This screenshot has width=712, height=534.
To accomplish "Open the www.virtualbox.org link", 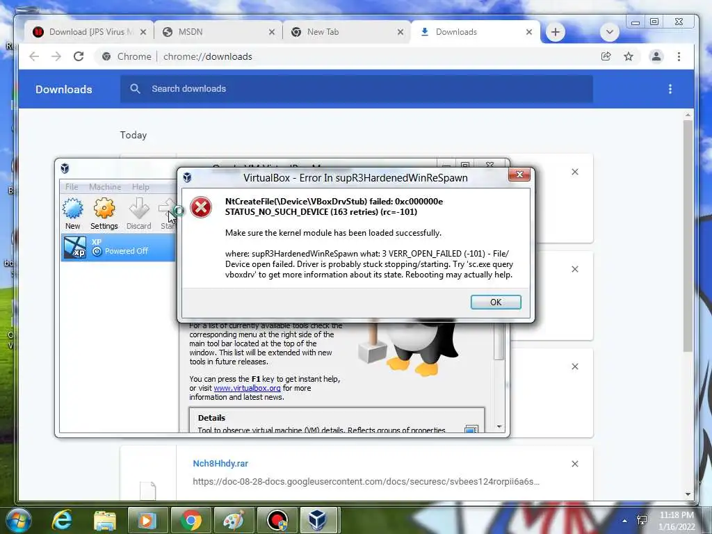I will click(247, 388).
